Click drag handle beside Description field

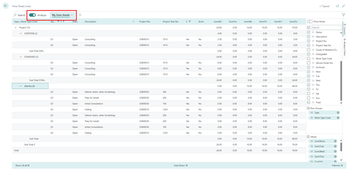313,37
